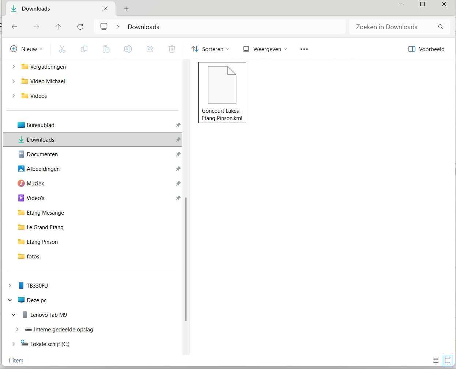Open a new tab with plus button
Image resolution: width=456 pixels, height=369 pixels.
pos(126,9)
